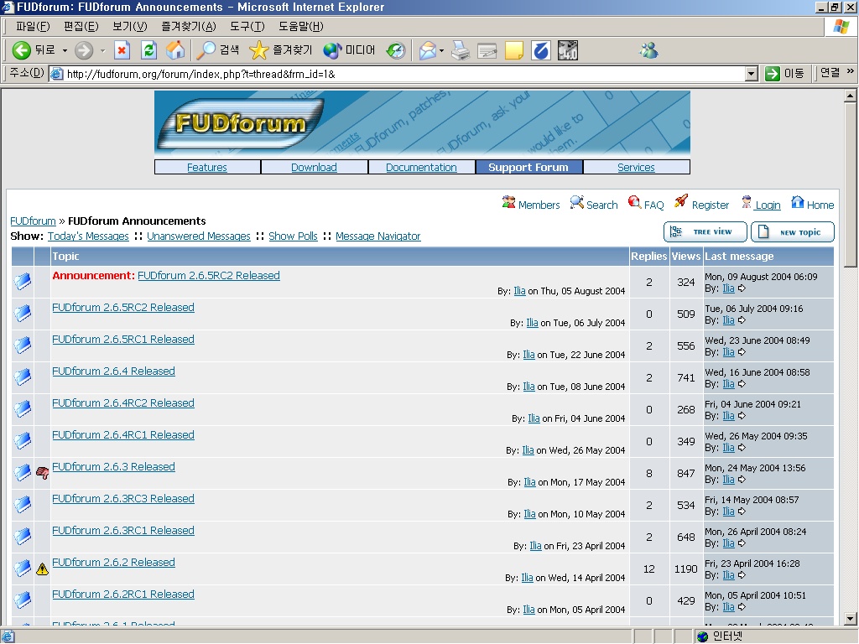
Task: Click the Replies column header
Action: click(x=648, y=256)
